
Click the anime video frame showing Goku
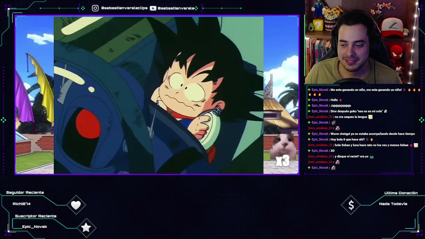pyautogui.click(x=159, y=95)
